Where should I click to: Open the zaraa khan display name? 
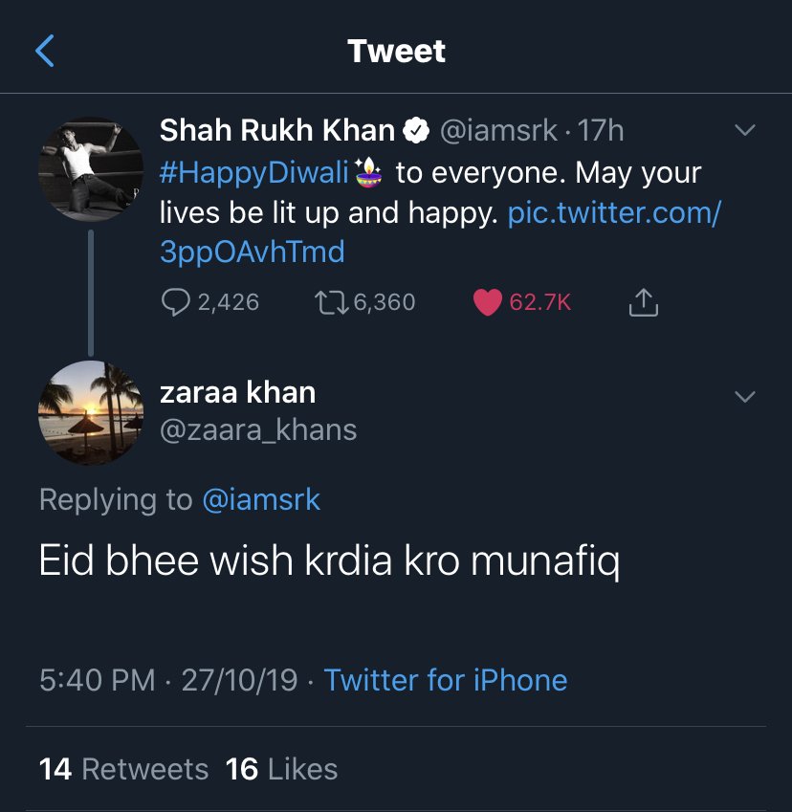(237, 392)
